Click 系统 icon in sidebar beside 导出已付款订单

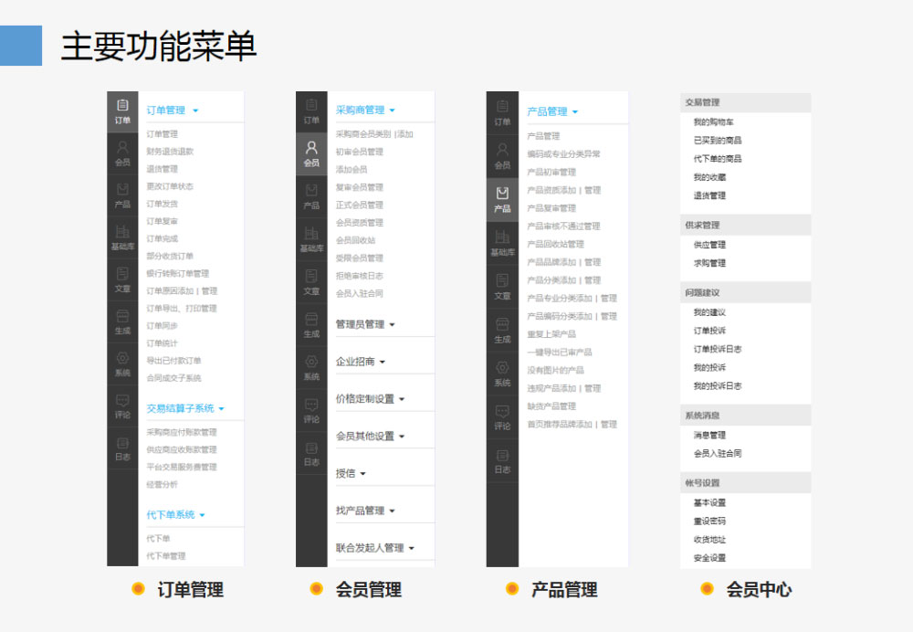pos(122,364)
